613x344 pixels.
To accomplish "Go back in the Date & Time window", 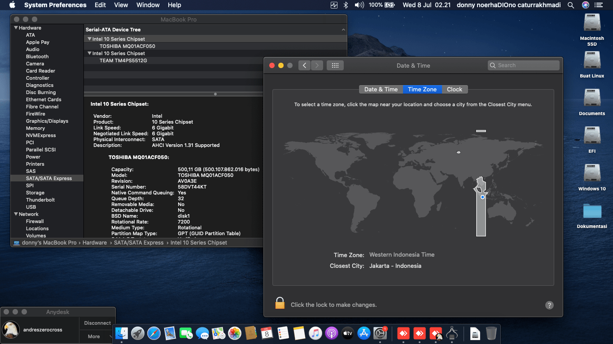I will 304,65.
